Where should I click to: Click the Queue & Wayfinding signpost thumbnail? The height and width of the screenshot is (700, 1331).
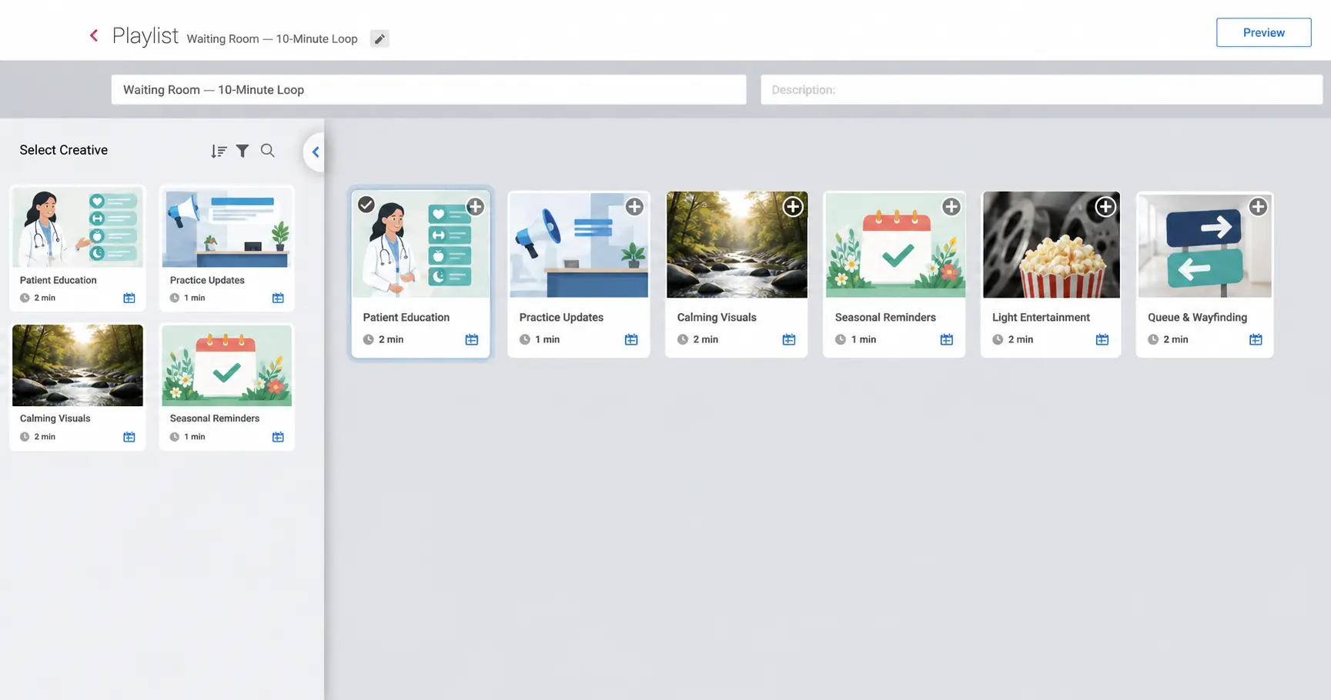[1205, 245]
